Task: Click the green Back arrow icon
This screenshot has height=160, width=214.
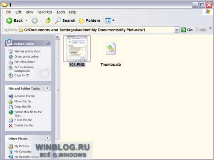Action: [9, 20]
